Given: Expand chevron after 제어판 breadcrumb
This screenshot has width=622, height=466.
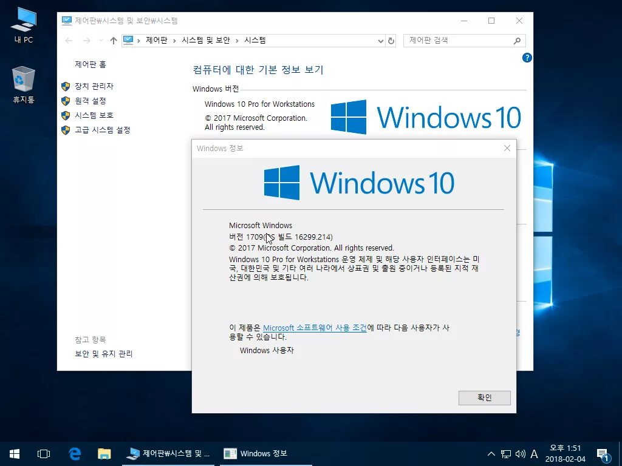Looking at the screenshot, I should pyautogui.click(x=174, y=41).
